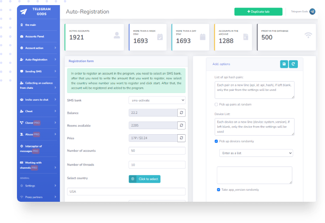Click the Add. options header
This screenshot has height=223, width=325.
[x=221, y=64]
